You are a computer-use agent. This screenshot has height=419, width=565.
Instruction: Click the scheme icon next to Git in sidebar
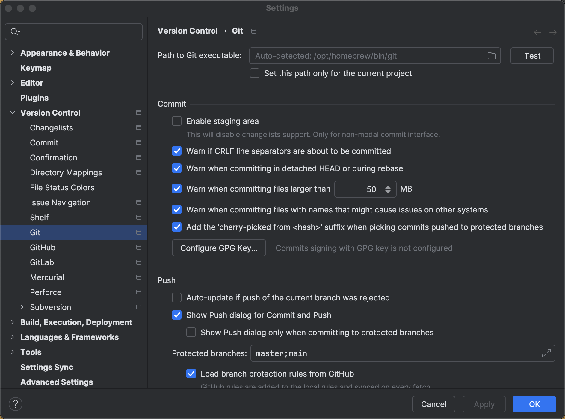point(138,232)
